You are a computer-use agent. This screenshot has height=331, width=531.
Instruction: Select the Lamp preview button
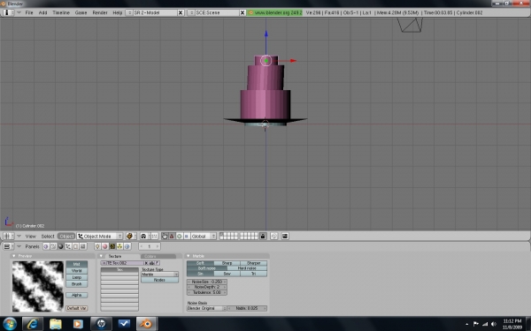(76, 278)
